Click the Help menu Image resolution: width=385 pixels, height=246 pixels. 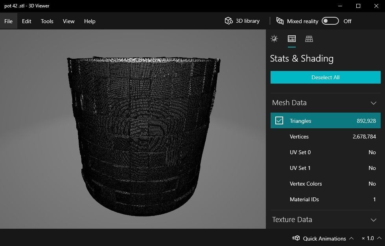pyautogui.click(x=90, y=21)
